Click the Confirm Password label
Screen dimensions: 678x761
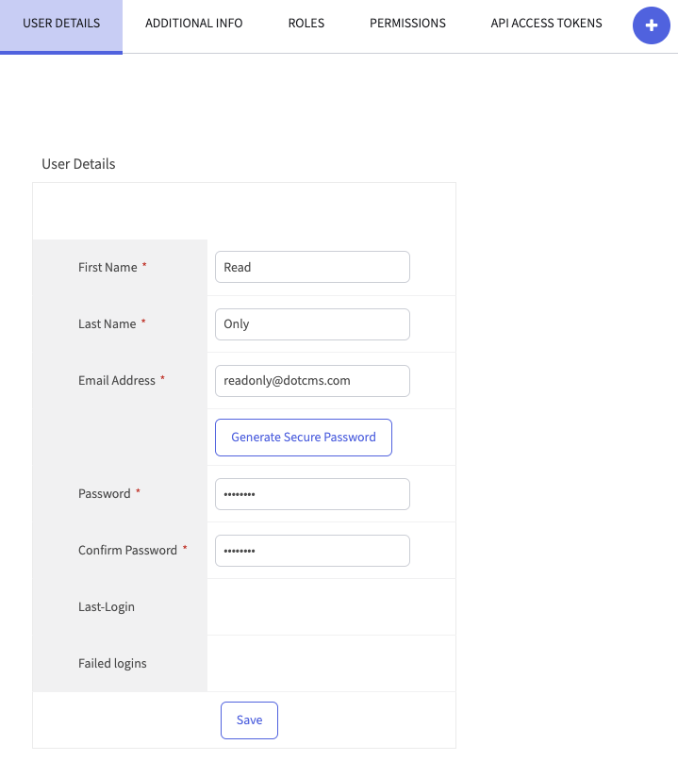pyautogui.click(x=127, y=550)
